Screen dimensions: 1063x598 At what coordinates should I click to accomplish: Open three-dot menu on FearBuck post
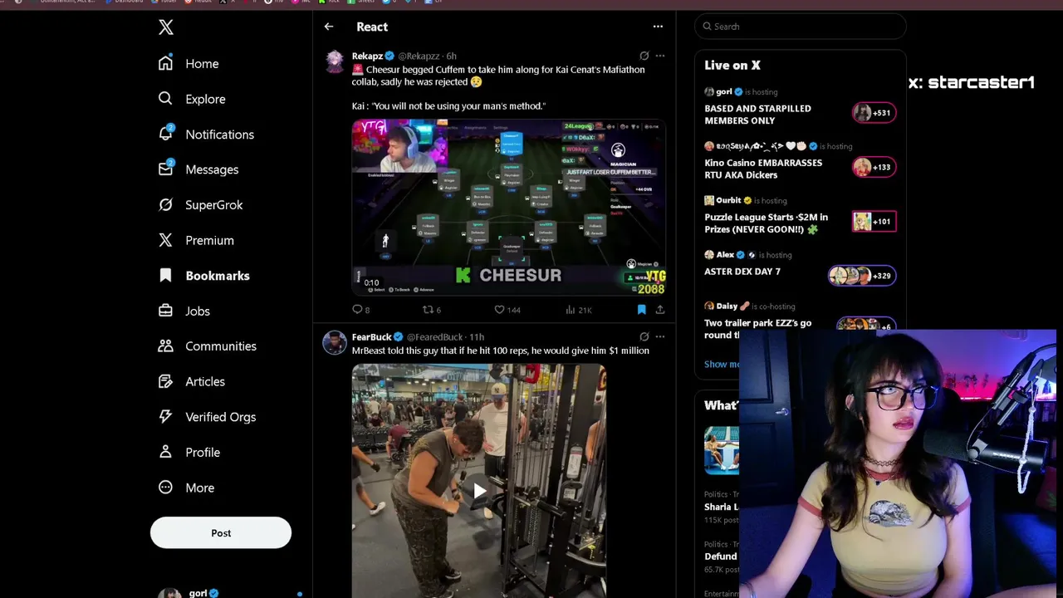pyautogui.click(x=660, y=336)
